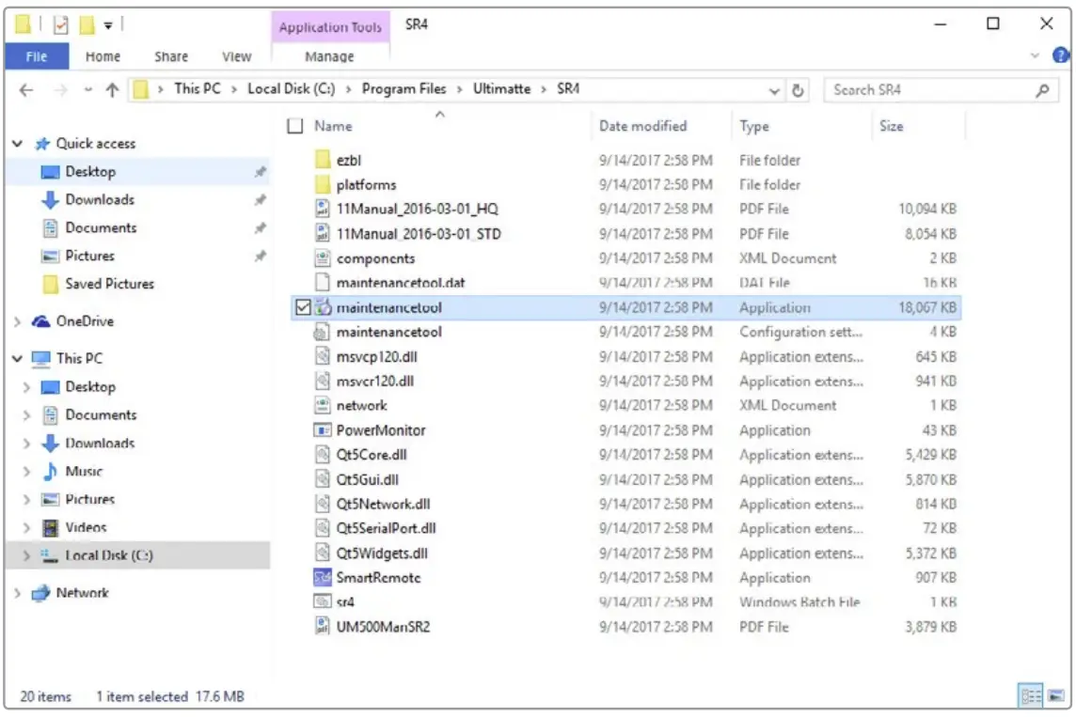
Task: Select Downloads under Quick access
Action: click(101, 199)
